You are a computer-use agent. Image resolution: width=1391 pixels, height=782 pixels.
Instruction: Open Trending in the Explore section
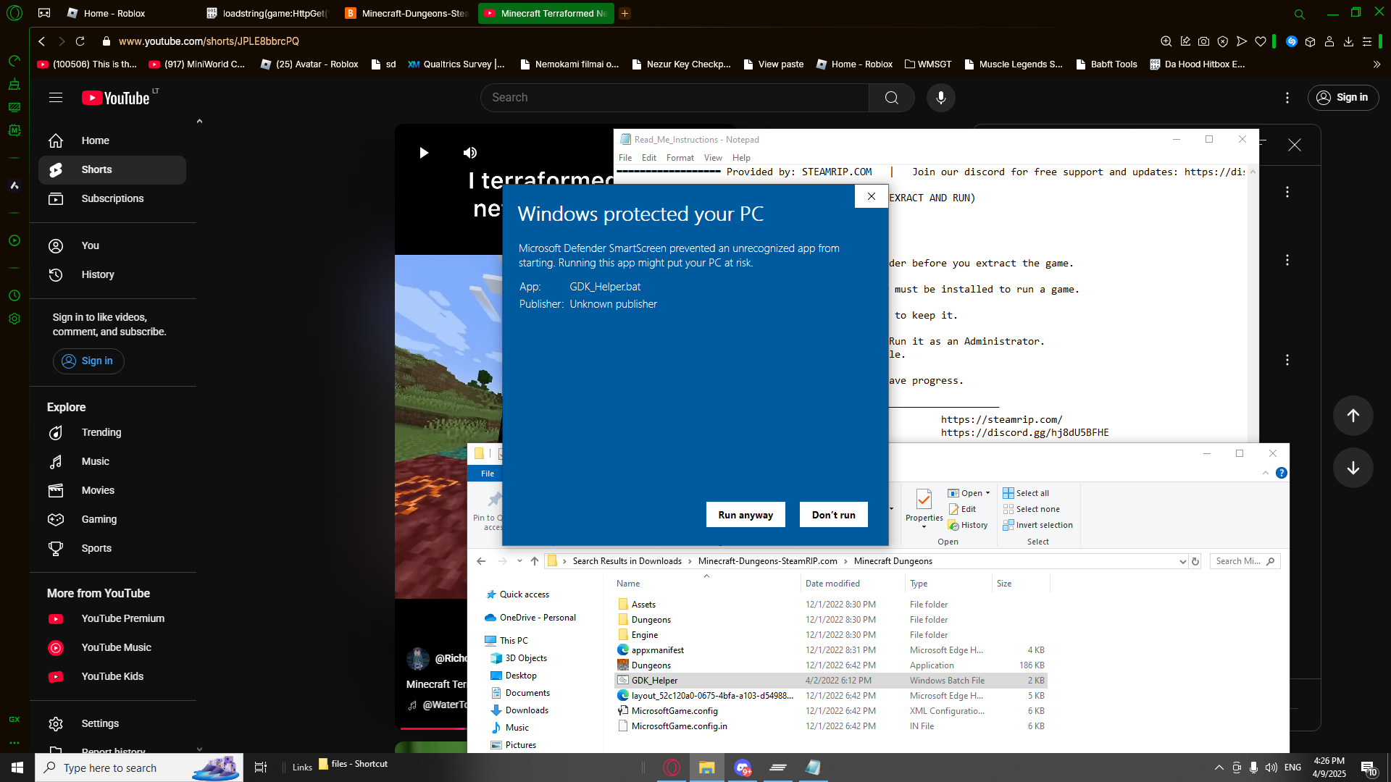112,432
